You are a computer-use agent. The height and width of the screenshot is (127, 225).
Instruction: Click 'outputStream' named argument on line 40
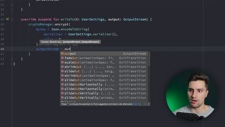[x=47, y=49]
